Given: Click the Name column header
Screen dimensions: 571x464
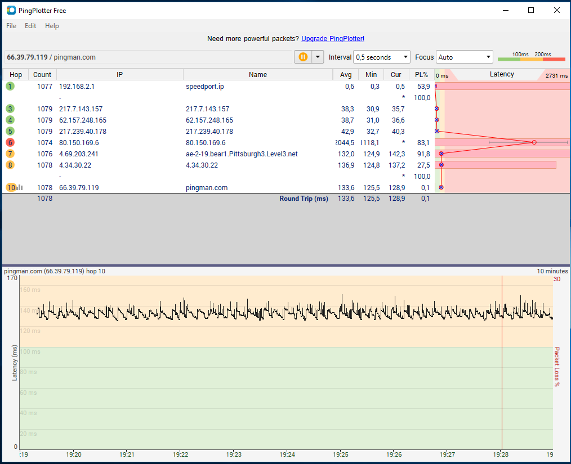Looking at the screenshot, I should (258, 75).
